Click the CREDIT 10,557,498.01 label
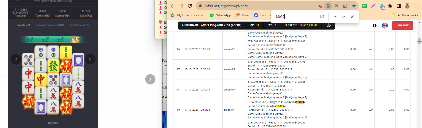422x128 pixels. click(301, 25)
